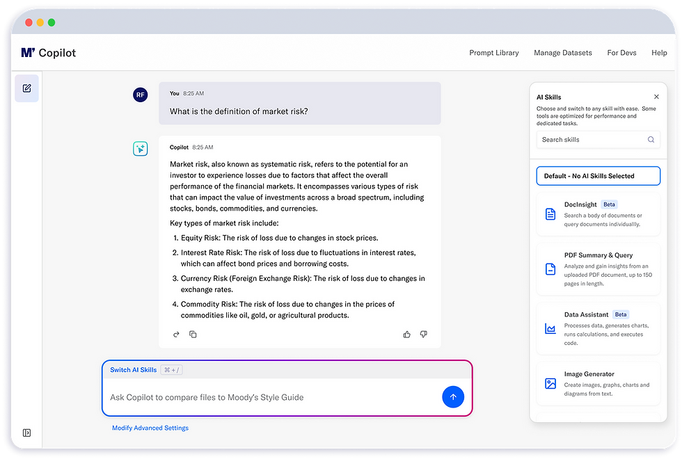Open Prompt Library
Image resolution: width=682 pixels, height=459 pixels.
493,53
